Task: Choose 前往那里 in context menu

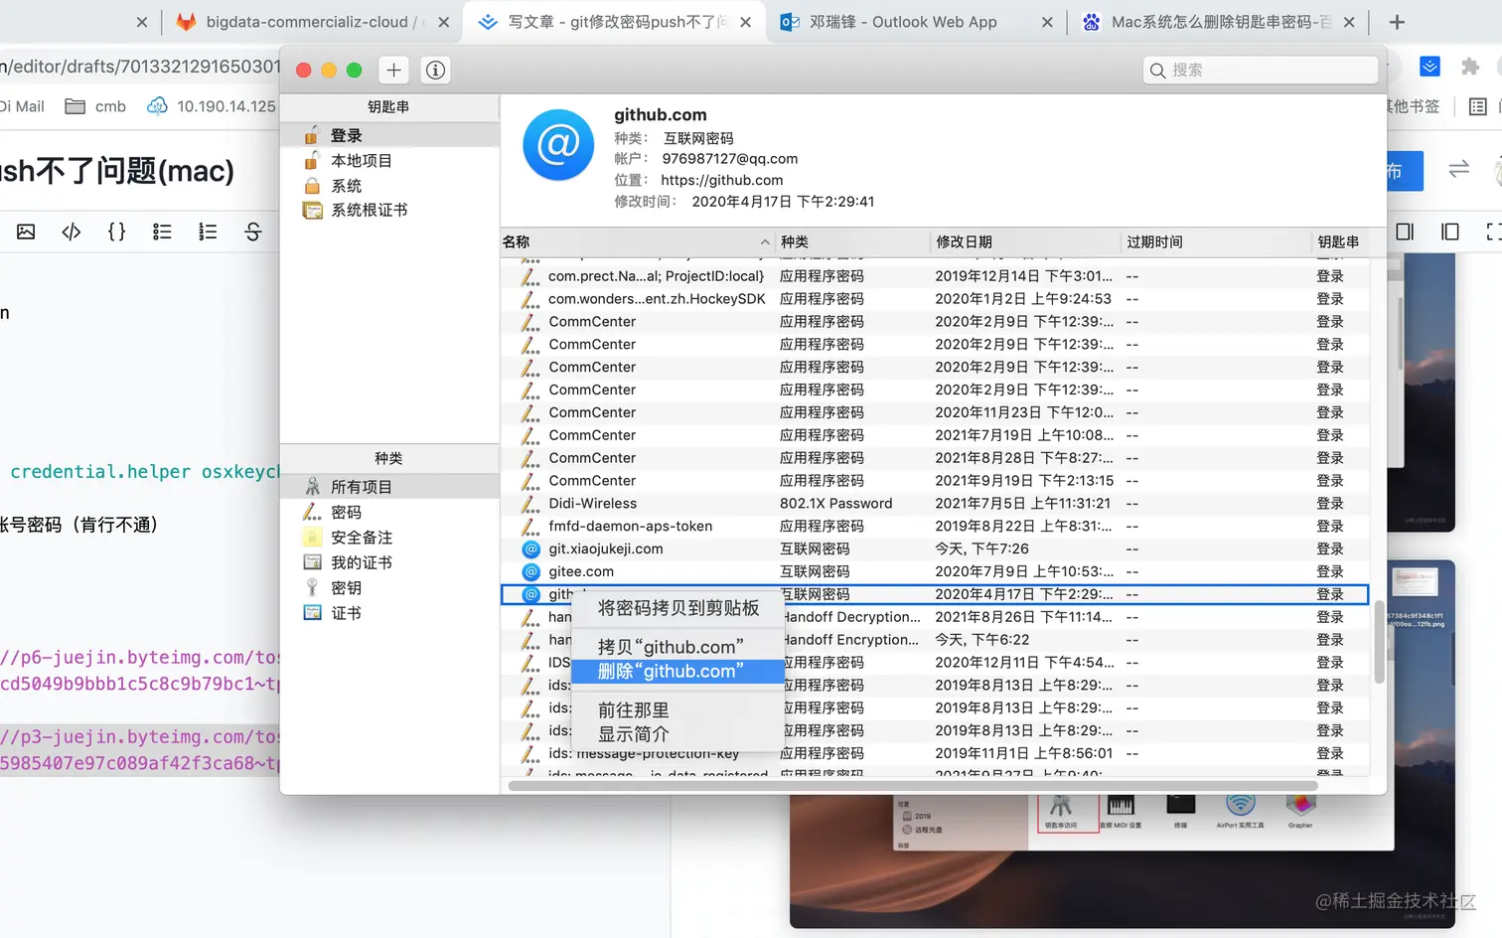Action: pyautogui.click(x=678, y=710)
